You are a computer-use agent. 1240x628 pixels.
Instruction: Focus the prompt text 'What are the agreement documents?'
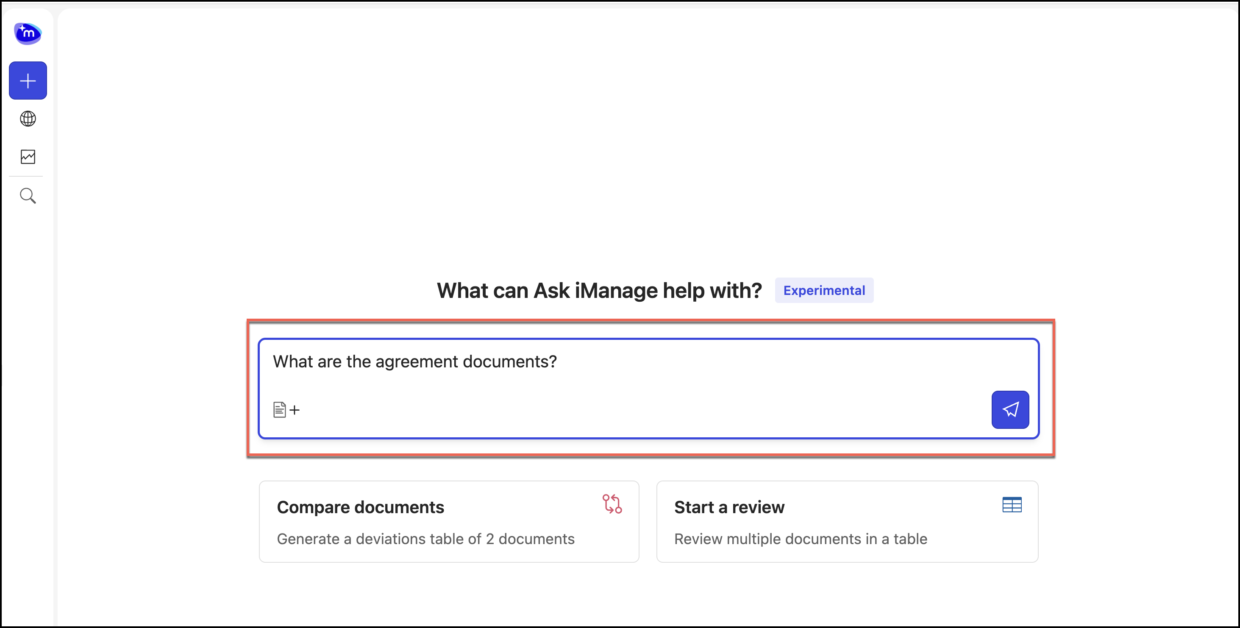tap(414, 361)
